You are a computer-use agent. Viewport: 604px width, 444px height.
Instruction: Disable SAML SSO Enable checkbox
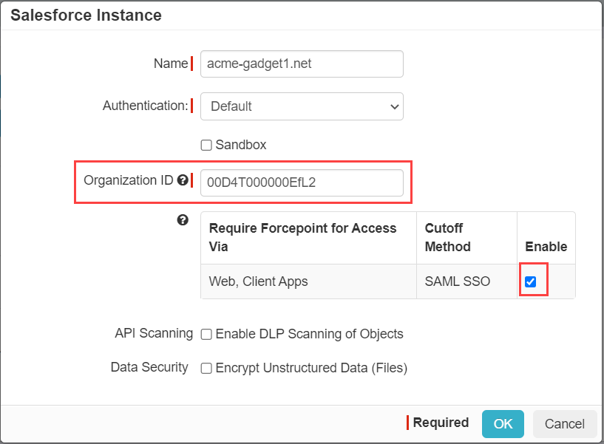click(534, 281)
